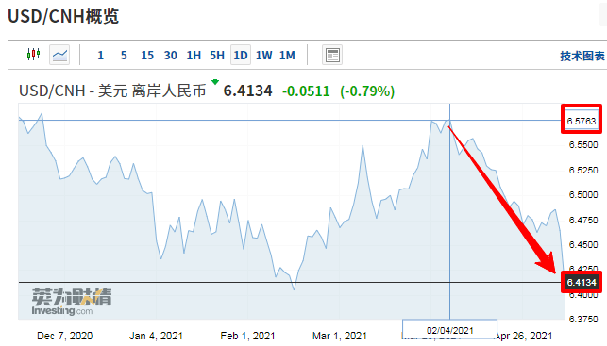The height and width of the screenshot is (346, 607).
Task: Click the 6.4134 current price label
Action: tap(582, 282)
